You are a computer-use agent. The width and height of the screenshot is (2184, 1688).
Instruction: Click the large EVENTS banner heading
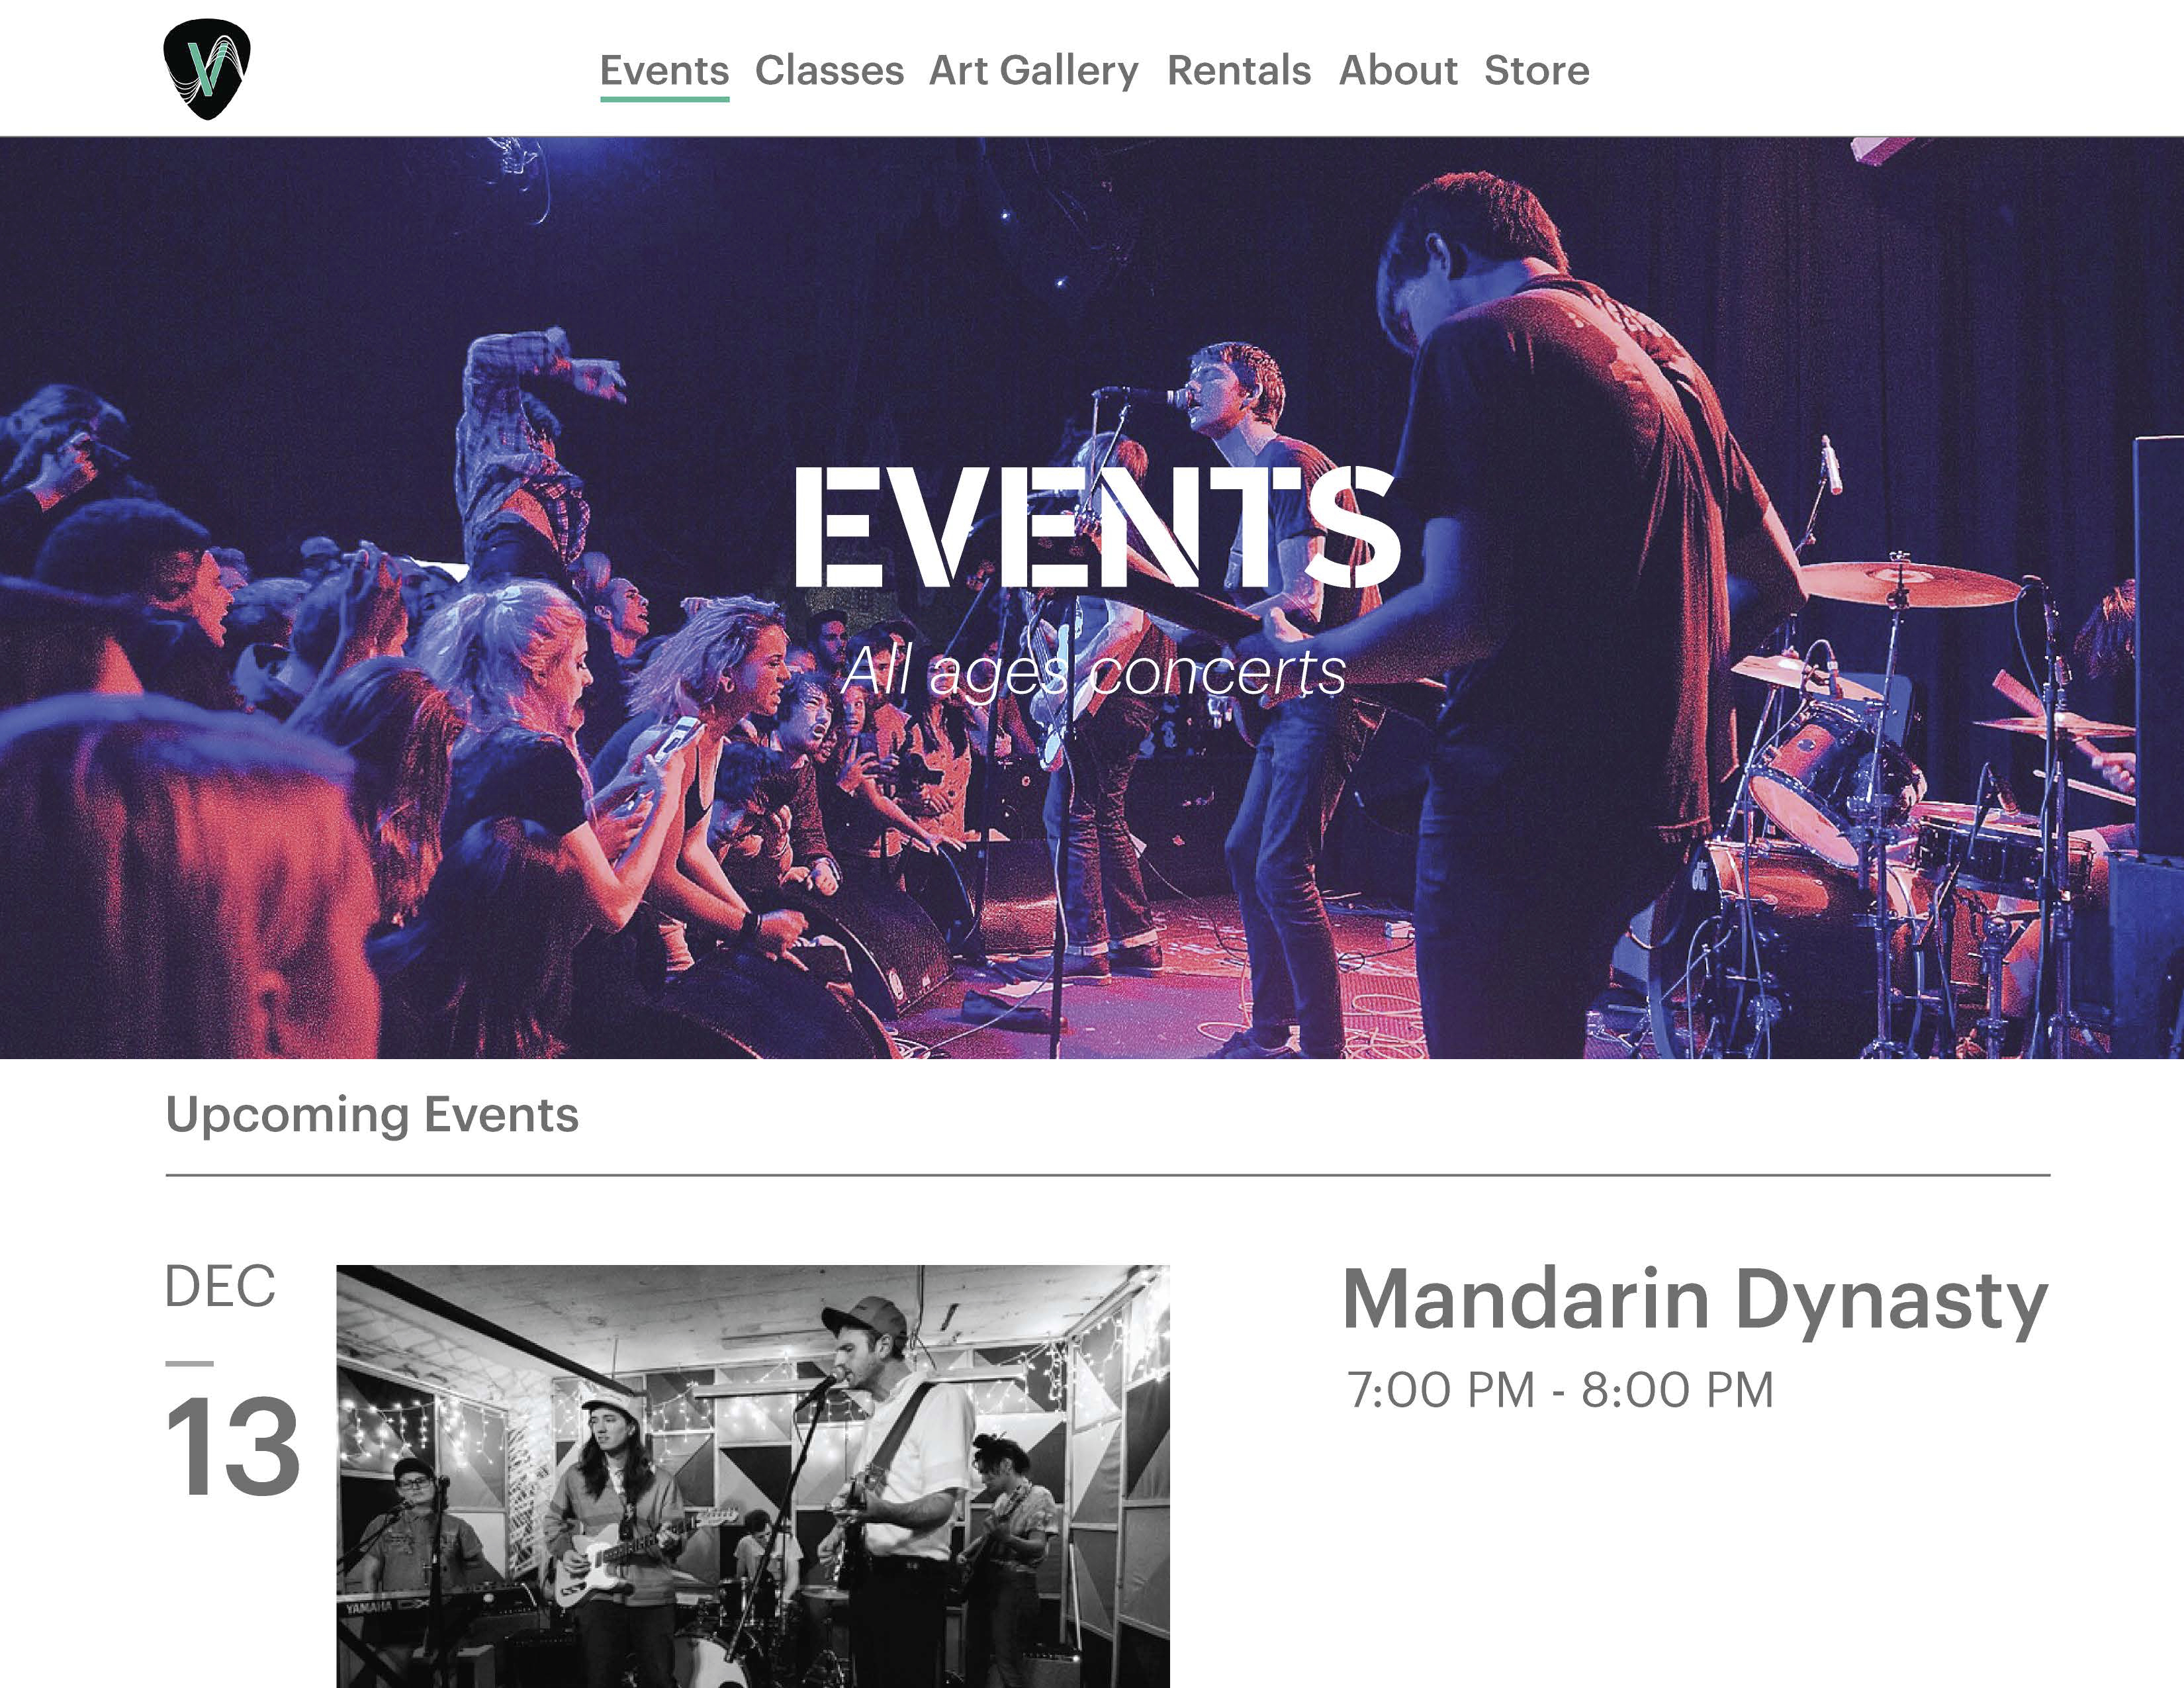(x=1097, y=528)
